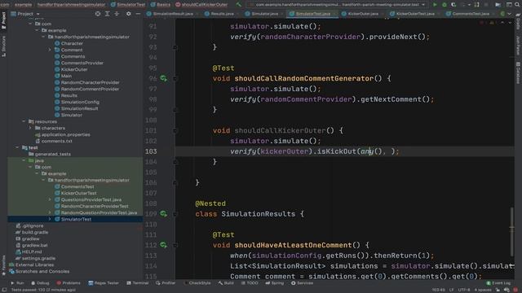Collapse the resources folder
The image size is (522, 293).
[x=24, y=121]
